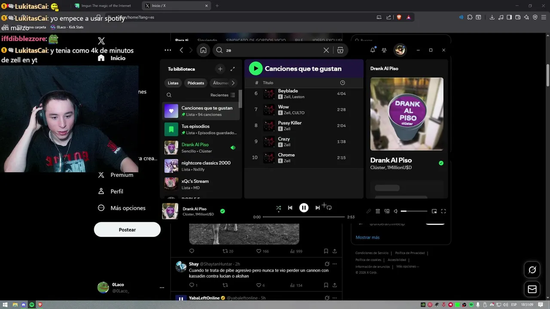This screenshot has height=309, width=550.
Task: Search within Tu biblioteca
Action: [169, 95]
